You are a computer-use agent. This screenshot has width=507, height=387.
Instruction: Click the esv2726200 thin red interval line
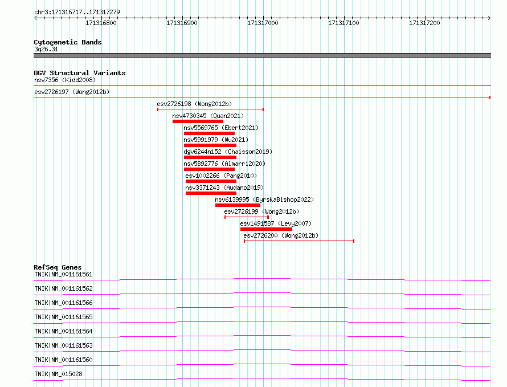(x=299, y=241)
